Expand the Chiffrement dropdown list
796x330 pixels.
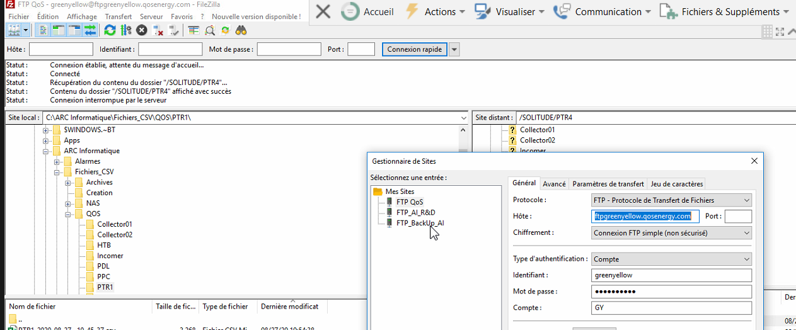pos(671,232)
